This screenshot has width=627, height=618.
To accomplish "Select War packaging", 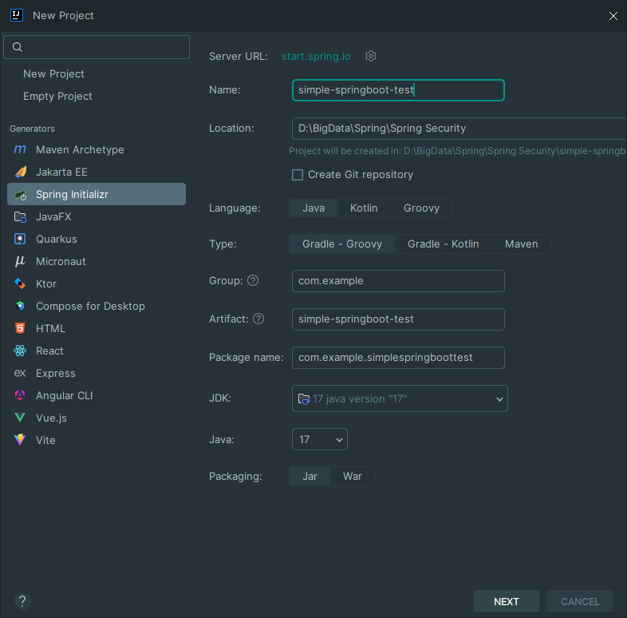I will tap(353, 477).
